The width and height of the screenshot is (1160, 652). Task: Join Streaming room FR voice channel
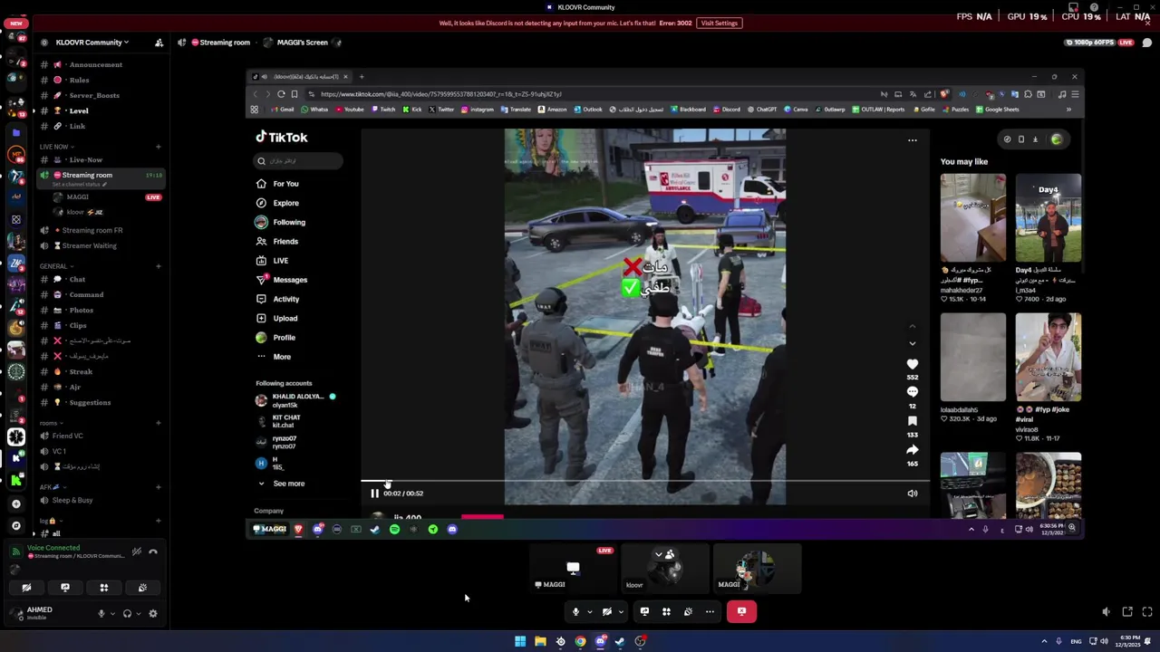click(100, 230)
